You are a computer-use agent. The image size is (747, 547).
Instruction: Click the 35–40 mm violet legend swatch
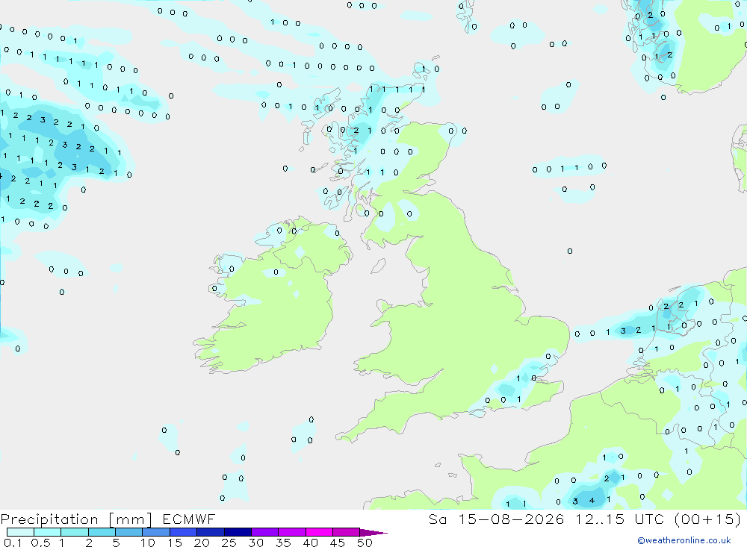pos(291,532)
